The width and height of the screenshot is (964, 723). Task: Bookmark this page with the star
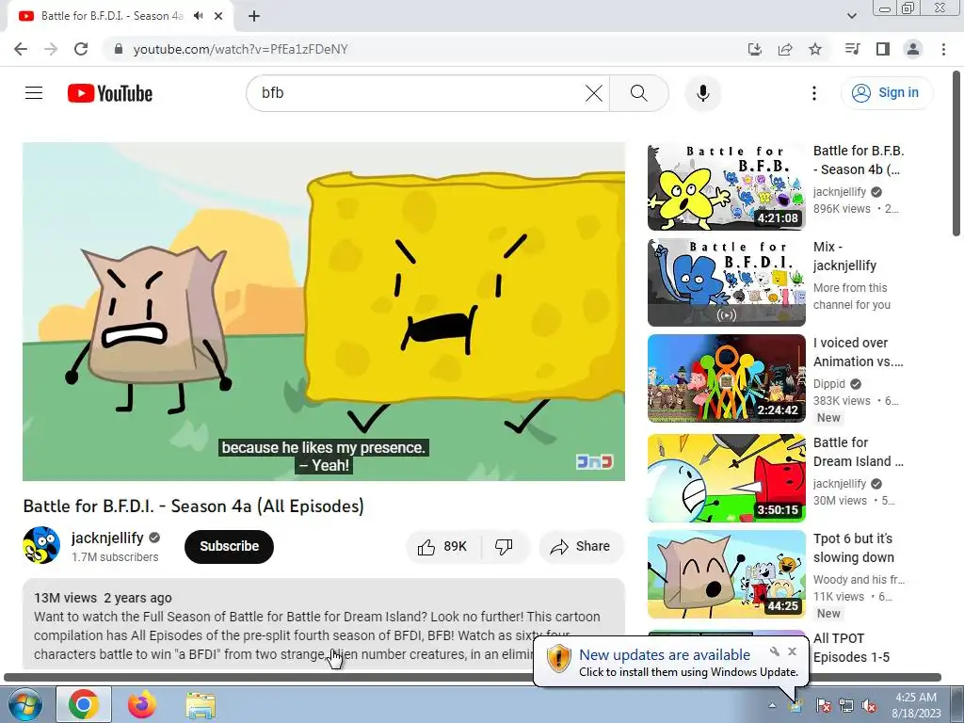(815, 49)
